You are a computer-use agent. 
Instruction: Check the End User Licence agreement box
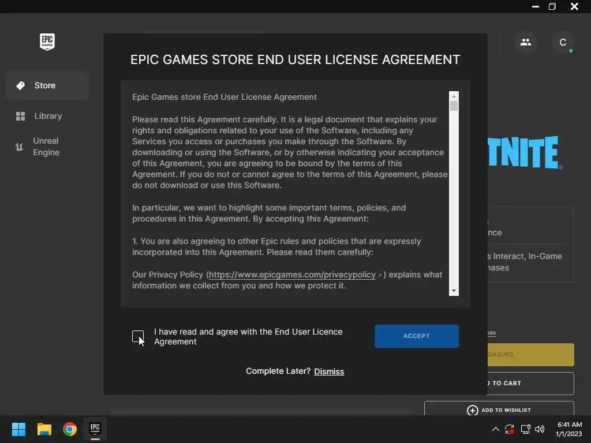[x=138, y=336]
